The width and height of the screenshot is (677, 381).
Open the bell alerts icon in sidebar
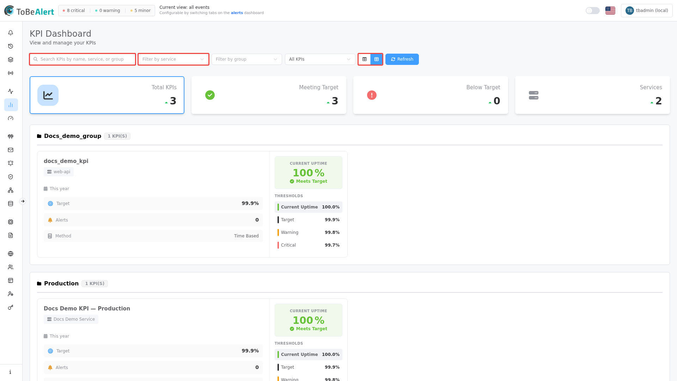tap(11, 33)
